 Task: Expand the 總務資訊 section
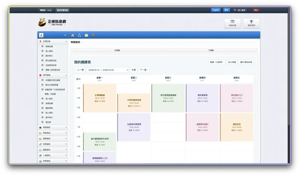52,139
